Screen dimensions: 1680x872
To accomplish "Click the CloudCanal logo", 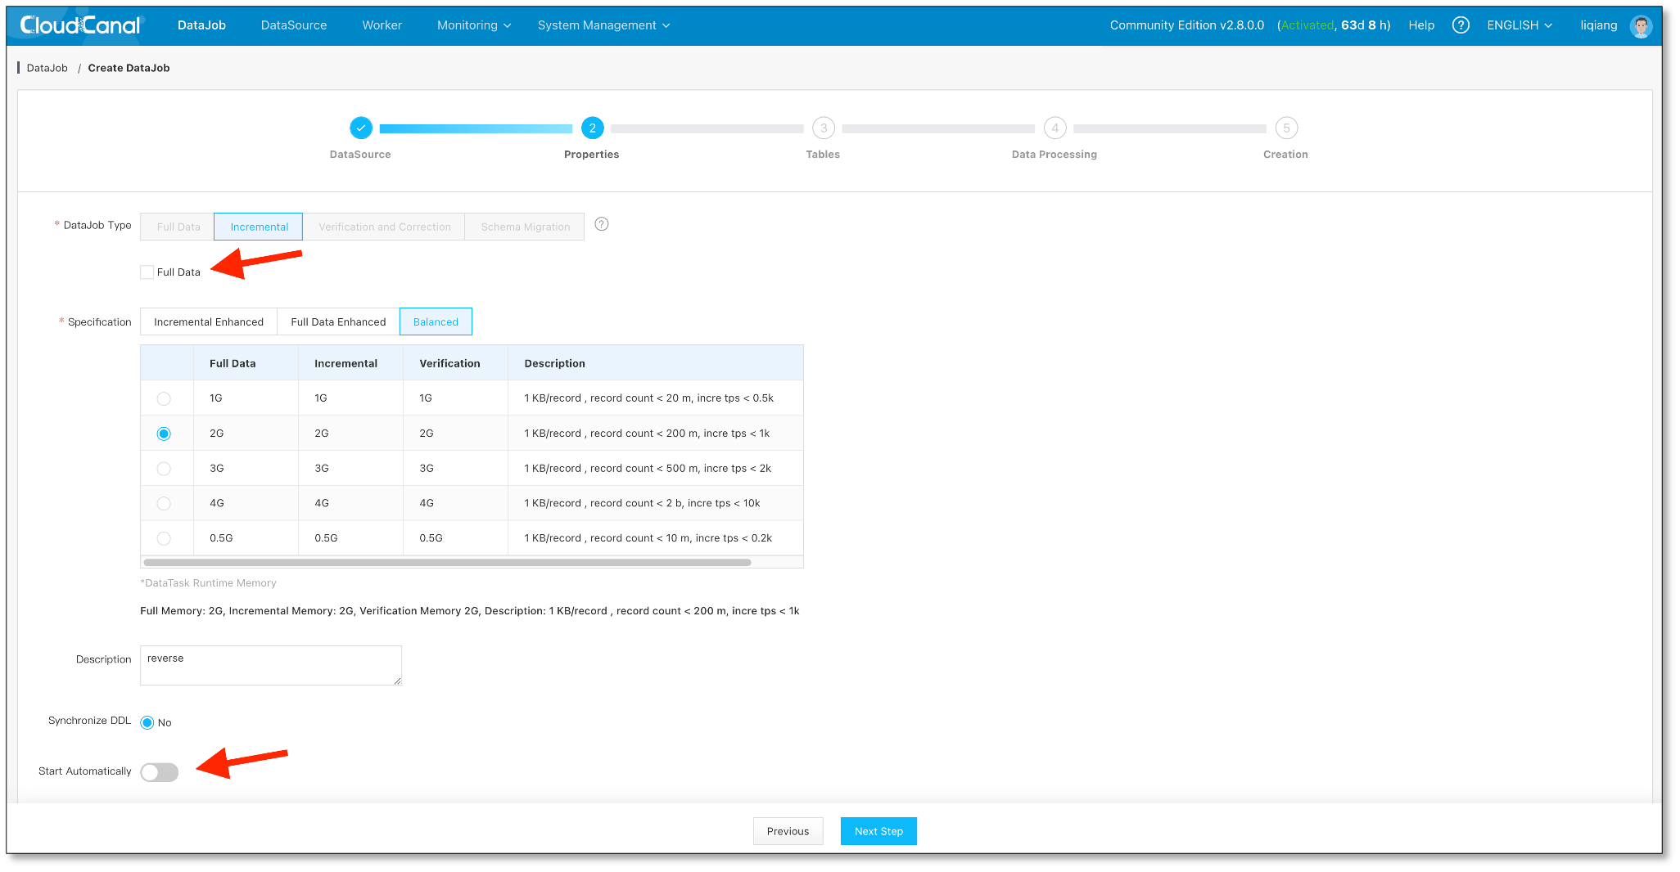I will tap(81, 25).
